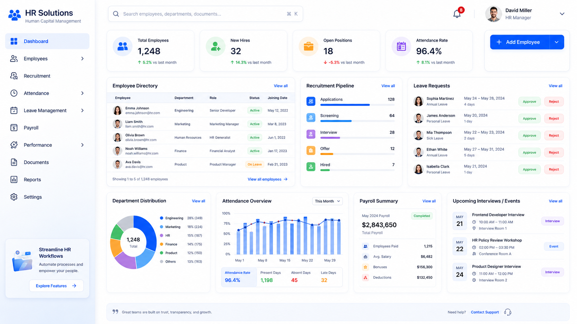
Task: Click the plus icon on Add Employee
Action: tap(499, 42)
